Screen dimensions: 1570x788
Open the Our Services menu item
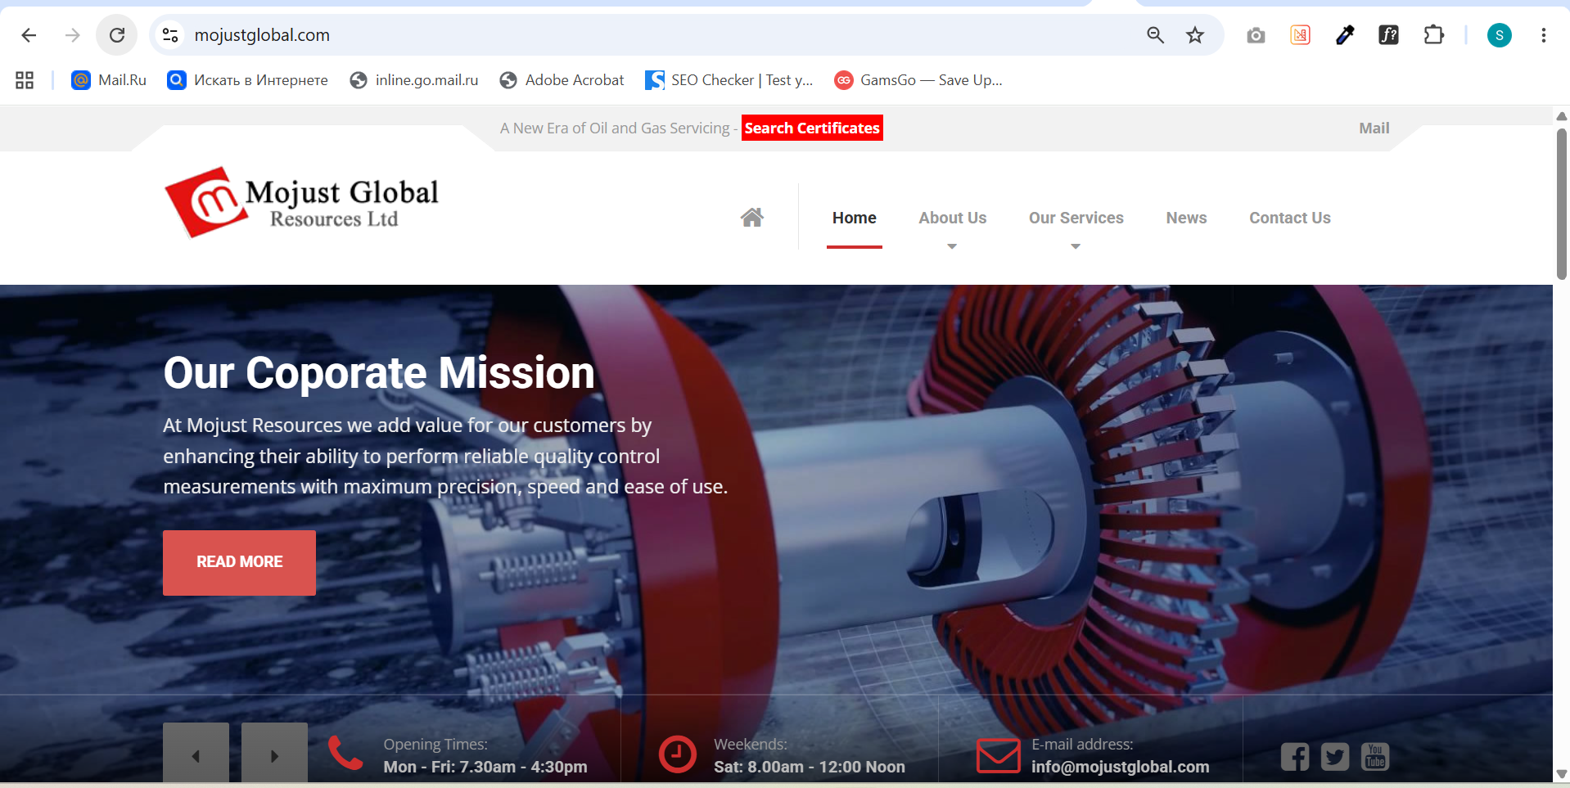click(1076, 218)
